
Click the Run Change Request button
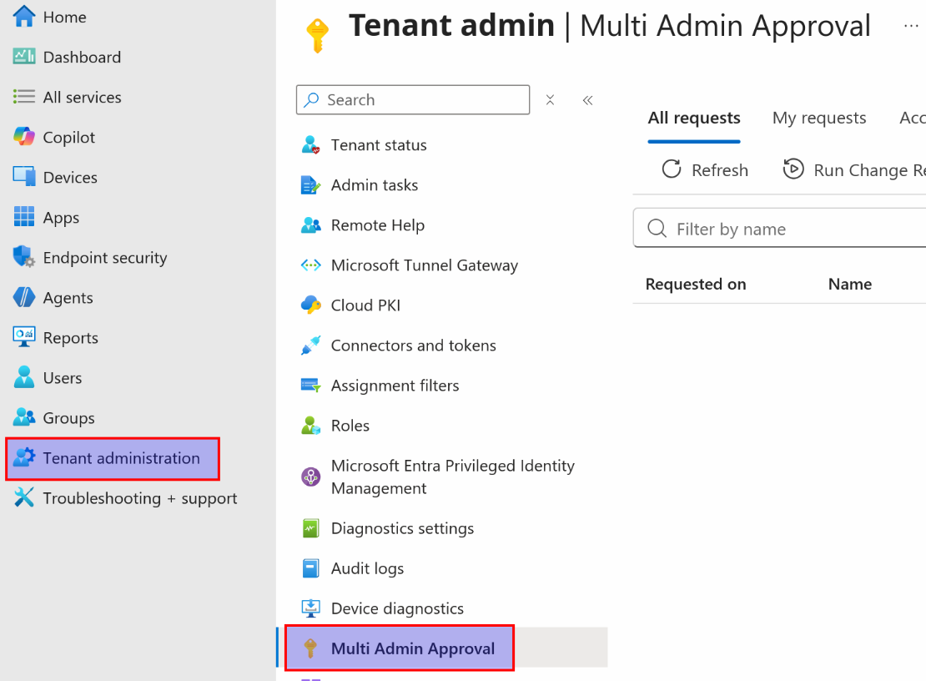[853, 170]
